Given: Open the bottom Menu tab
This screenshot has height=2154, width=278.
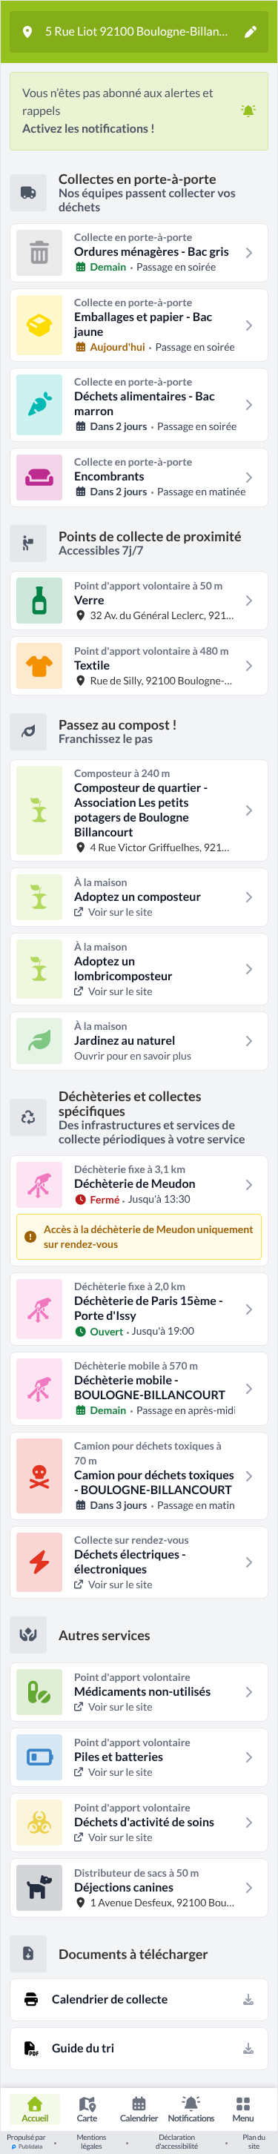Looking at the screenshot, I should (x=243, y=2110).
